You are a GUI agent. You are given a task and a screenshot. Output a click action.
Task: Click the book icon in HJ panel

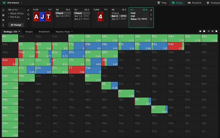pos(151,19)
